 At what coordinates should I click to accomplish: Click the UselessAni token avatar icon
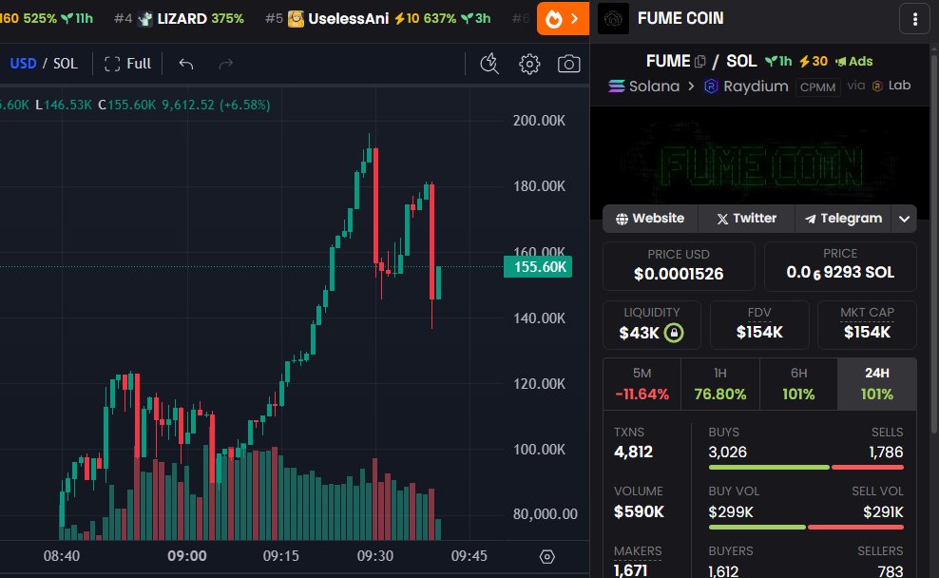coord(296,19)
